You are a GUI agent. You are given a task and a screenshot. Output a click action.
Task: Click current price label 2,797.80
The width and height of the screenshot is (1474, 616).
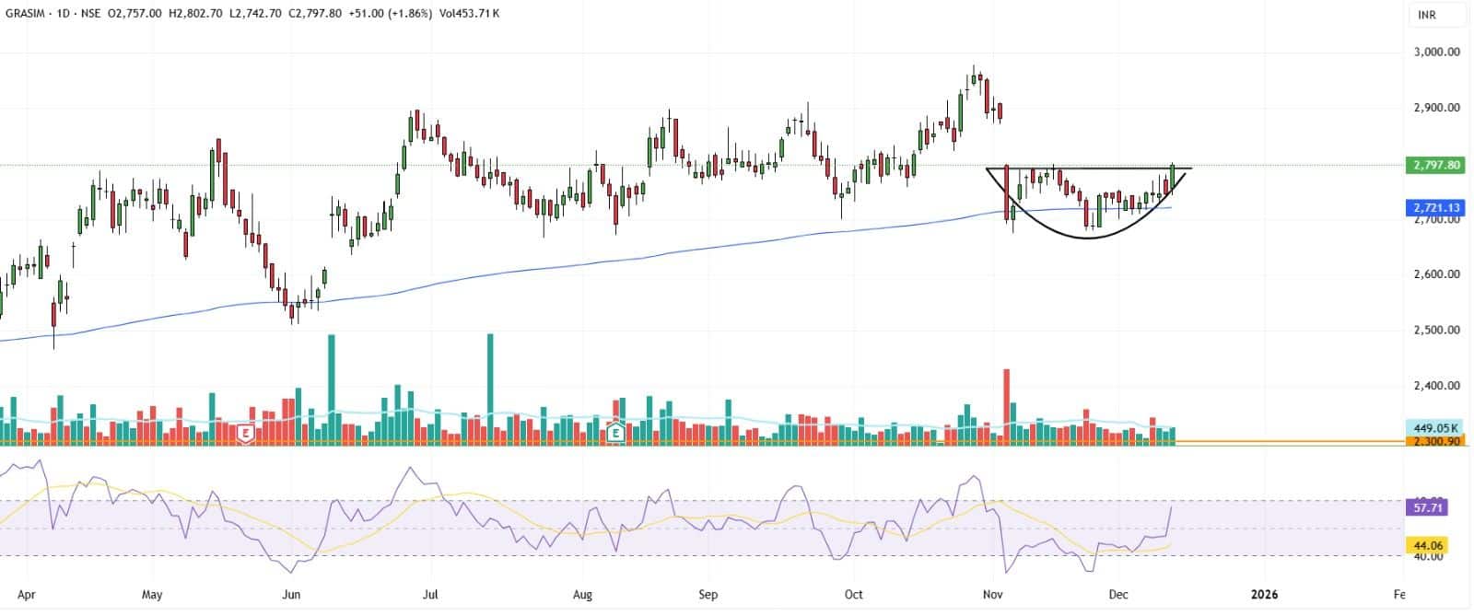pyautogui.click(x=1436, y=165)
